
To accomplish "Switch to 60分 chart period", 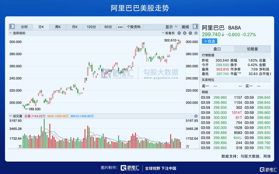I will tap(108, 27).
